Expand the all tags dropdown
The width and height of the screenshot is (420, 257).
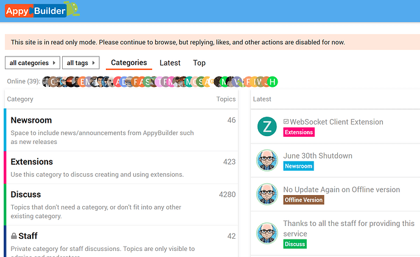81,63
